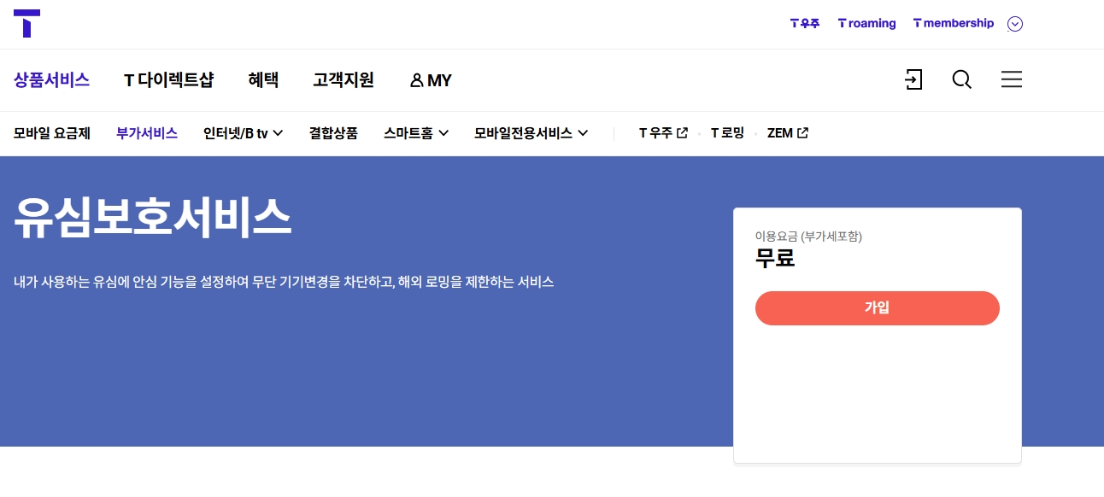Switch to the 상품서비스 menu

(51, 80)
